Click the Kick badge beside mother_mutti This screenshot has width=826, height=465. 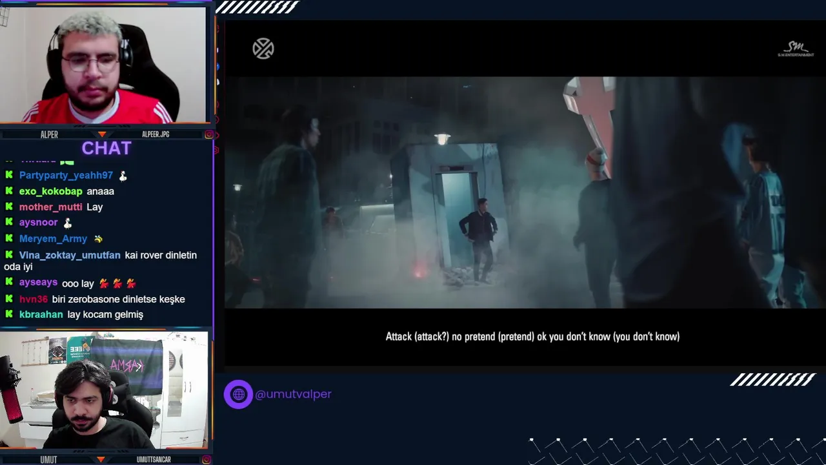tap(9, 207)
